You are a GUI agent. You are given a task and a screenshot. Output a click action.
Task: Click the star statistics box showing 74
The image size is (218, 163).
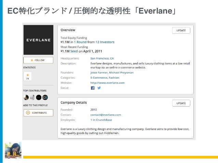point(28,76)
